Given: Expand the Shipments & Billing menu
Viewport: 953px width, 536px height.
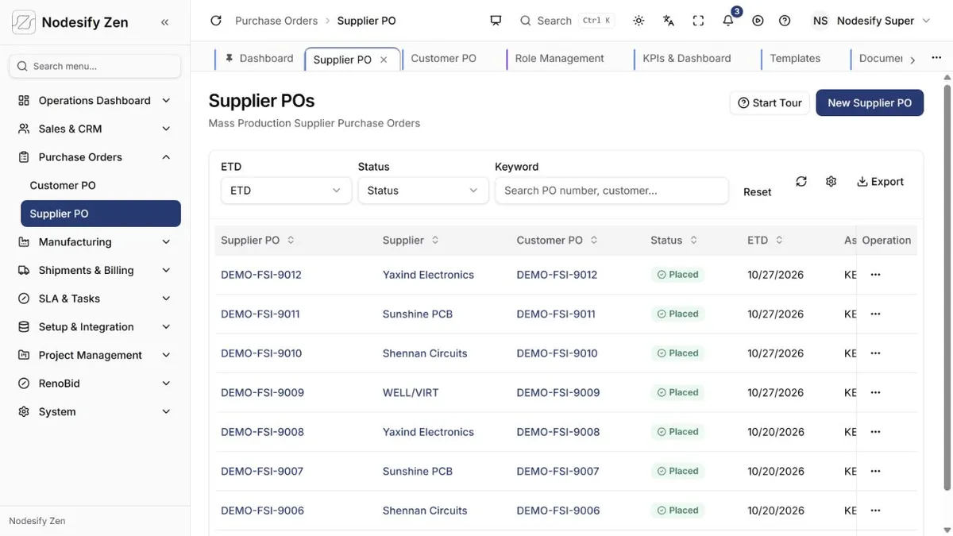Looking at the screenshot, I should tap(166, 270).
